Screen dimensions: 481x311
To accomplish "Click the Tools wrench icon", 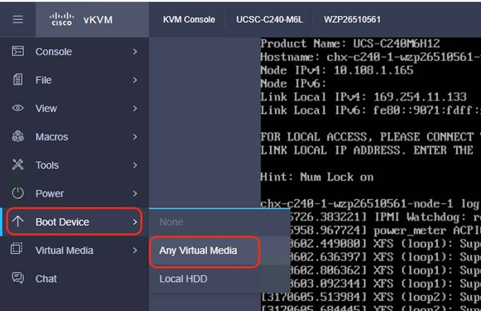I will pyautogui.click(x=18, y=165).
